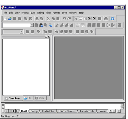Viewport: 128px width, 119px height.
Task: Click the Open file folder icon
Action: coord(10,18)
